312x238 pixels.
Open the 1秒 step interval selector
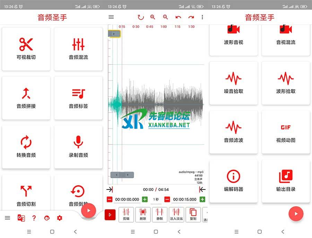coord(156,200)
